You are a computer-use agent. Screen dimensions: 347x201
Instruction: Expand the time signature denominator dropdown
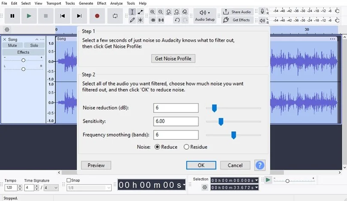coord(51,188)
